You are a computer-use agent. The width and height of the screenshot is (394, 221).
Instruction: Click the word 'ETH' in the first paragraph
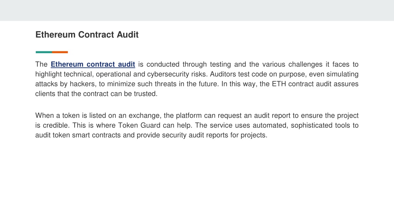click(279, 84)
